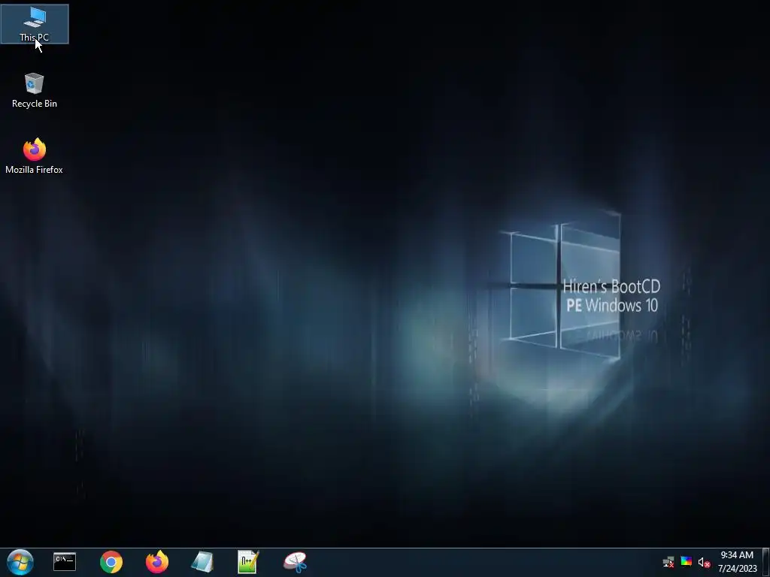Select the Mozilla Firefox desktop shortcut
Viewport: 770px width, 577px height.
[x=35, y=156]
